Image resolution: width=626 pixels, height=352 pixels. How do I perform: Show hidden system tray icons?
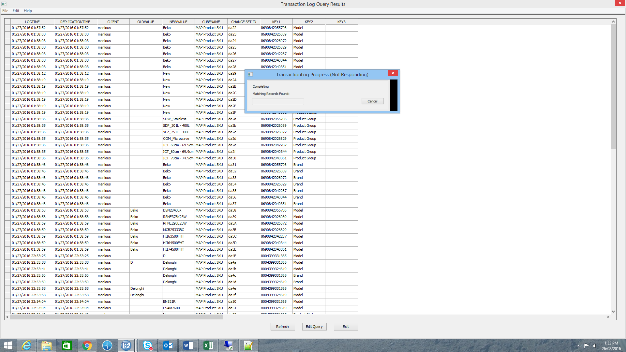[578, 346]
